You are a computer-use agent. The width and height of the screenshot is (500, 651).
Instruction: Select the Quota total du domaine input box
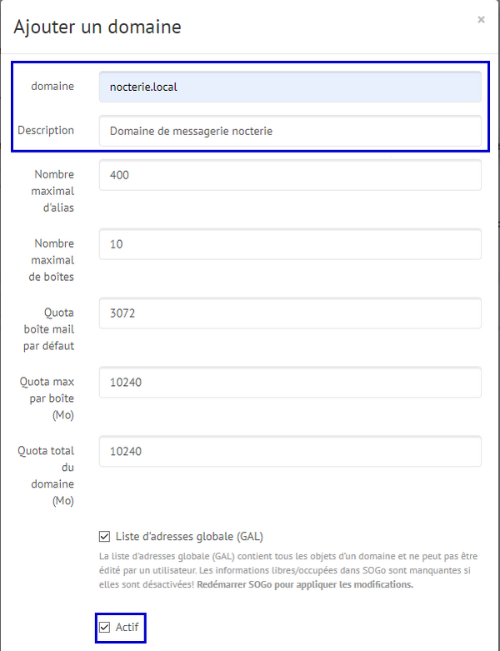tap(289, 451)
